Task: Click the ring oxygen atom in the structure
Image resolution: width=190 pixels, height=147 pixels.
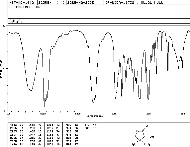Action: click(x=138, y=131)
